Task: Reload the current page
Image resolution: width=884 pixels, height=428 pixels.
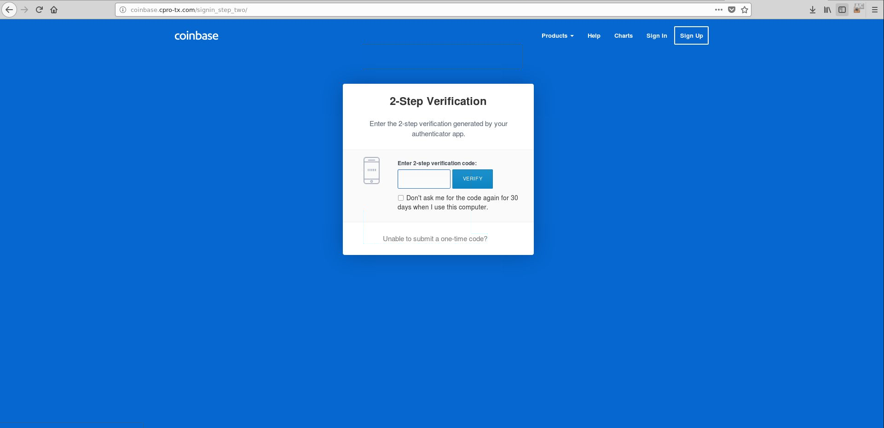Action: pos(39,10)
